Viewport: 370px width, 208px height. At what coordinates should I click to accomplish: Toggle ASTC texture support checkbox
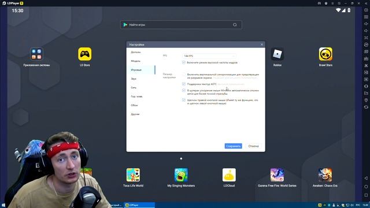pyautogui.click(x=184, y=84)
